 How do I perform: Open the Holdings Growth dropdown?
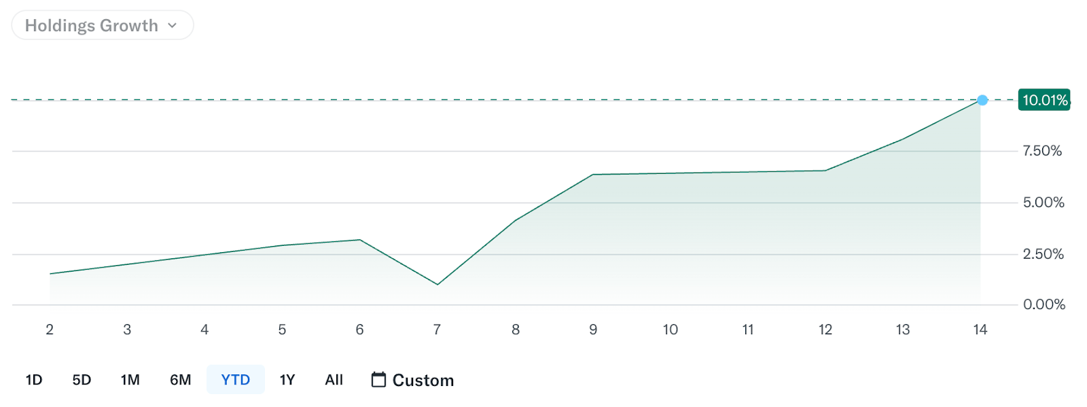pos(102,26)
